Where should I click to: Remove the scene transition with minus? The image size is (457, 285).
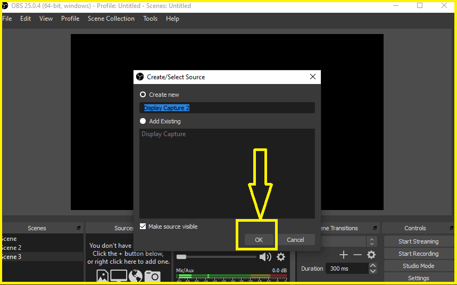point(358,255)
